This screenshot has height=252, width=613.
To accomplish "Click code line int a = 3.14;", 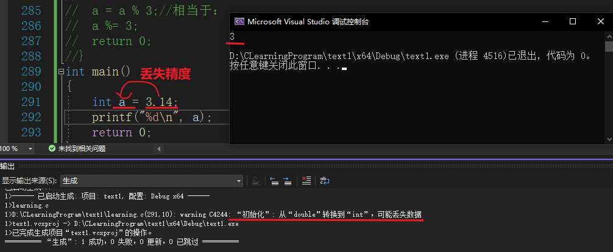I will click(x=135, y=102).
